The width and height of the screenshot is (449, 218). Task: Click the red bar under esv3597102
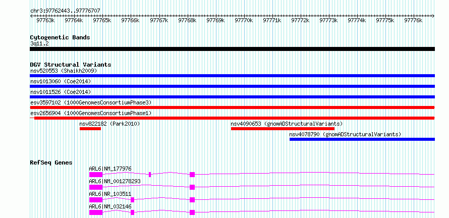[x=232, y=107]
